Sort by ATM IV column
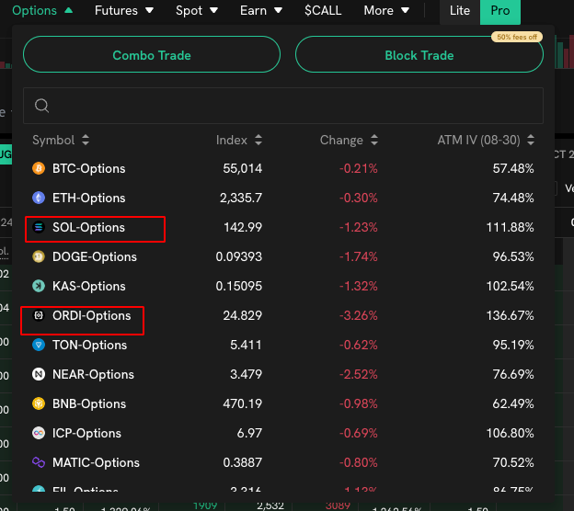The height and width of the screenshot is (511, 574). tap(485, 141)
